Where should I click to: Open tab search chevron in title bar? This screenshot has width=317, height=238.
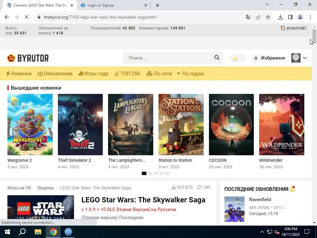pos(267,4)
